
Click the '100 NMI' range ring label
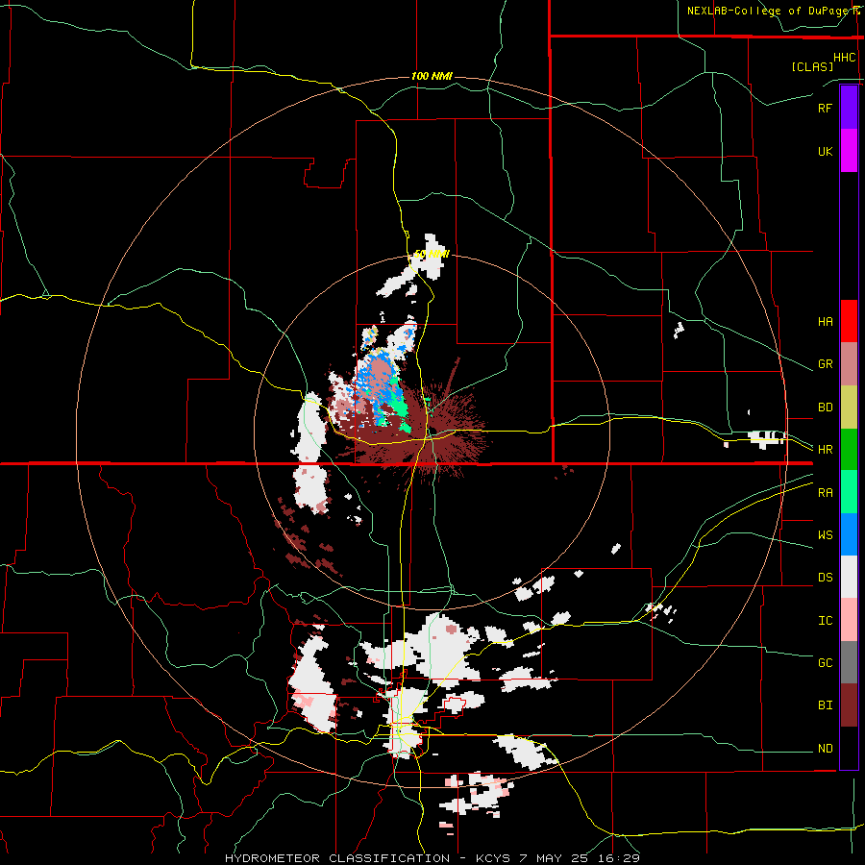pos(432,76)
